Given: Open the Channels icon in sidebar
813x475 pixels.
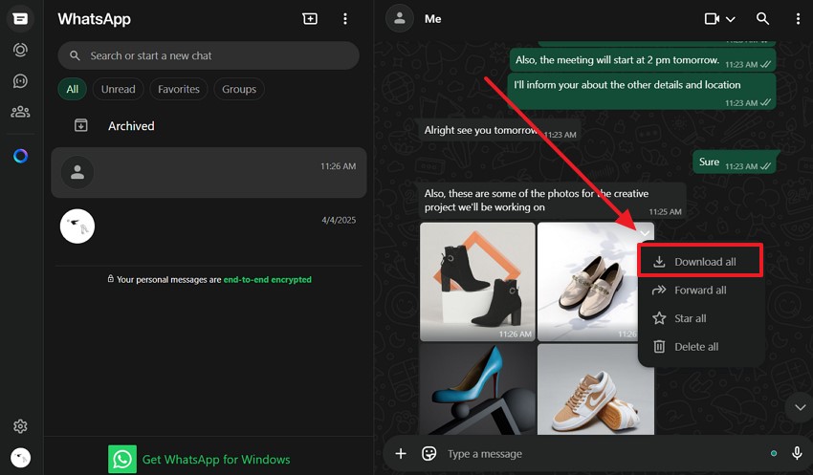Looking at the screenshot, I should point(20,81).
